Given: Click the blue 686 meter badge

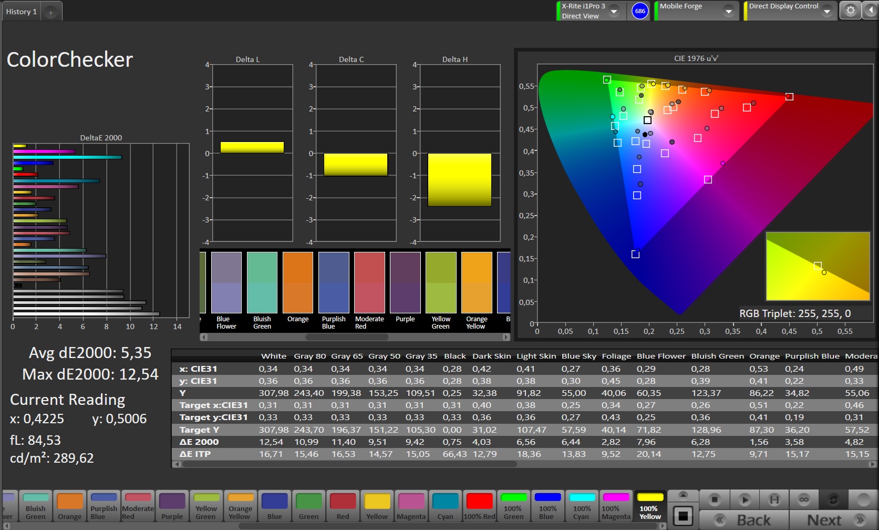Looking at the screenshot, I should [639, 11].
